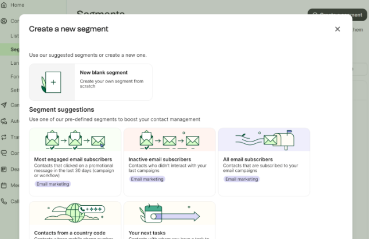This screenshot has height=239, width=369.
Task: Select Most engaged email subscribers suggestion
Action: coord(75,162)
